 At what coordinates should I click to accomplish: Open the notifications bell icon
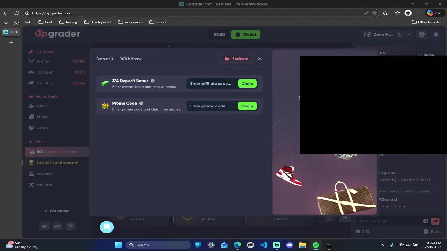pyautogui.click(x=436, y=35)
